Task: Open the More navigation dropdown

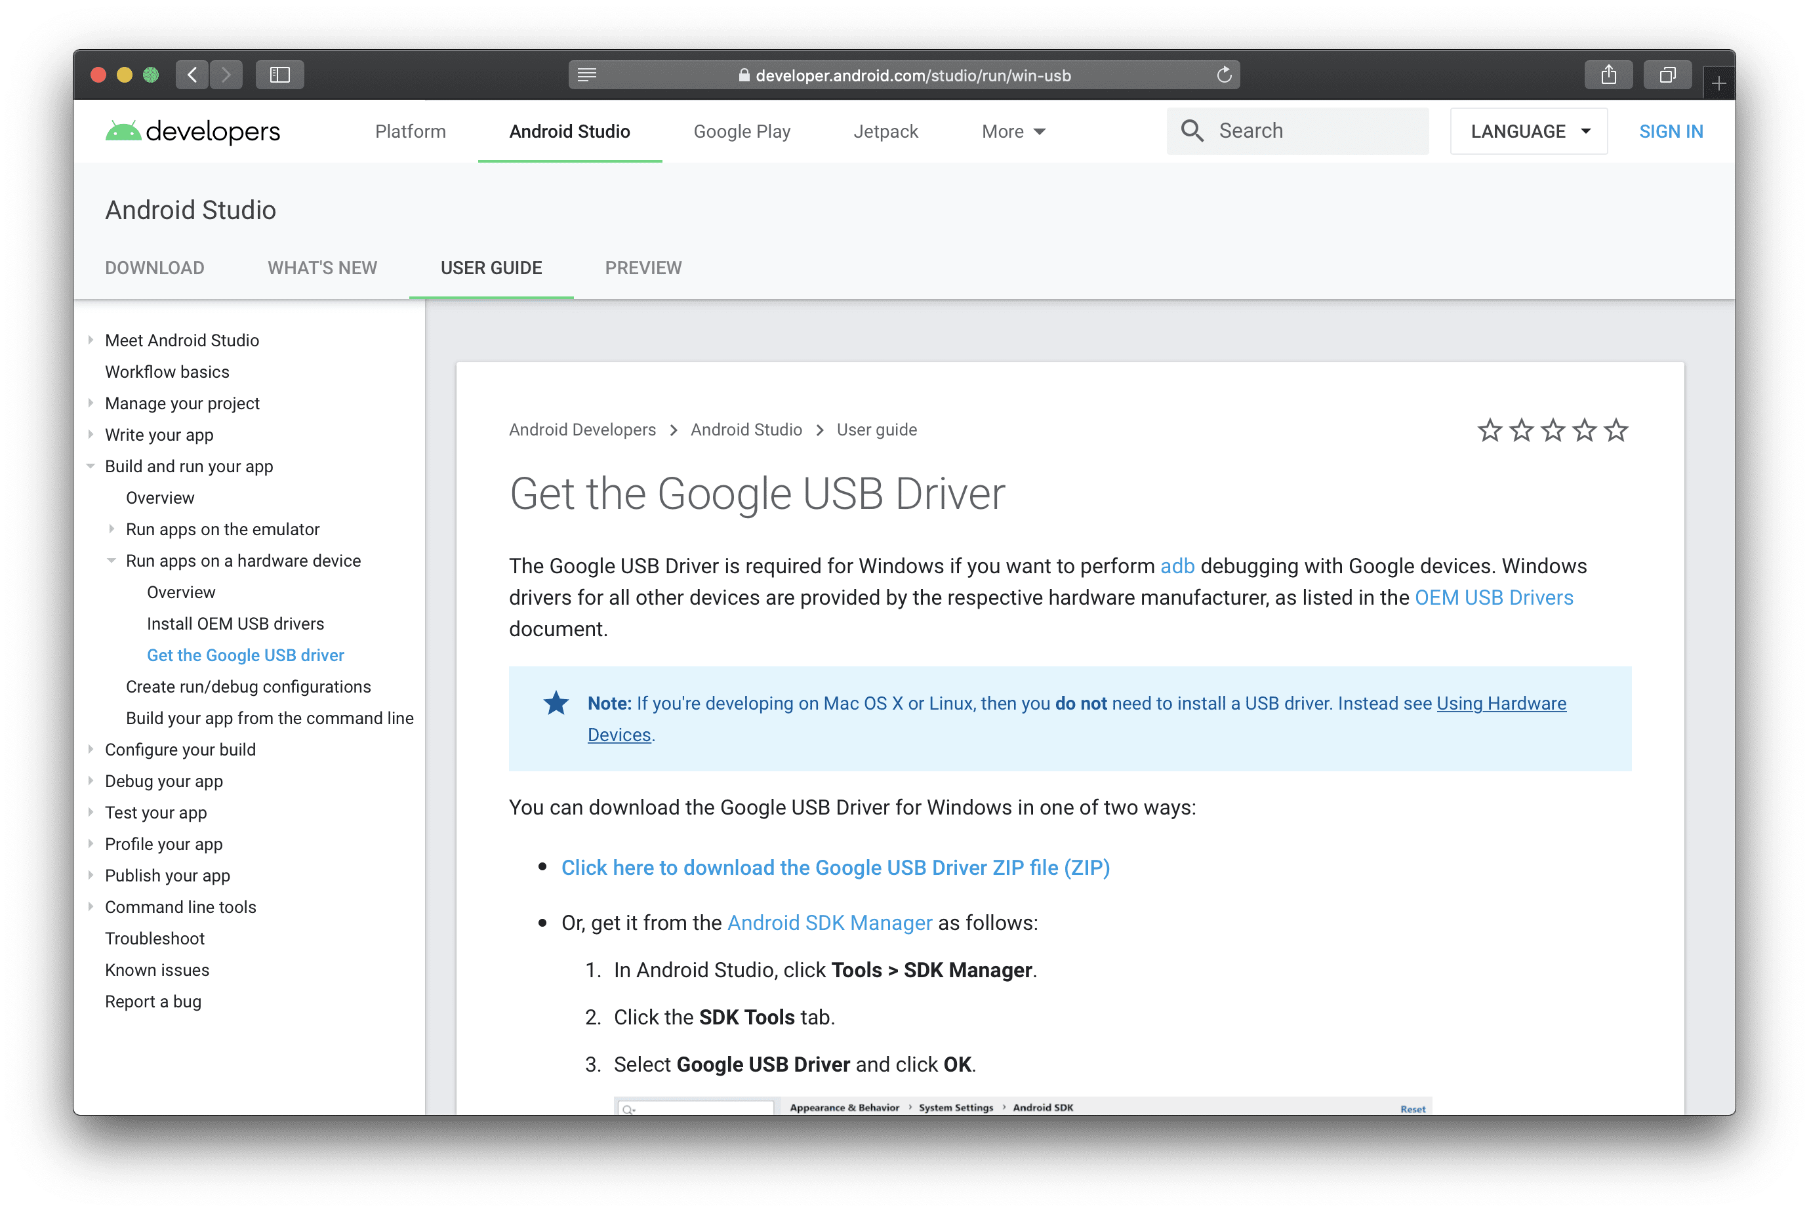Action: click(x=1013, y=131)
